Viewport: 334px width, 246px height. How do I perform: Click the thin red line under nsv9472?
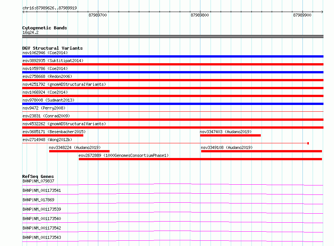click(173, 111)
